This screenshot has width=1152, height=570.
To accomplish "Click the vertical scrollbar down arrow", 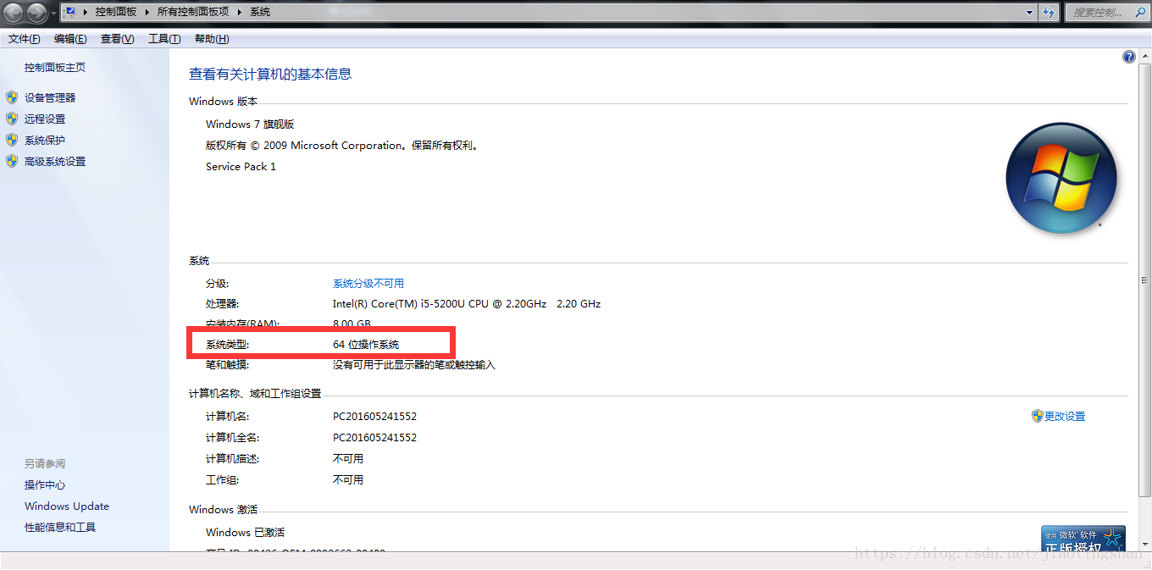I will (1145, 545).
